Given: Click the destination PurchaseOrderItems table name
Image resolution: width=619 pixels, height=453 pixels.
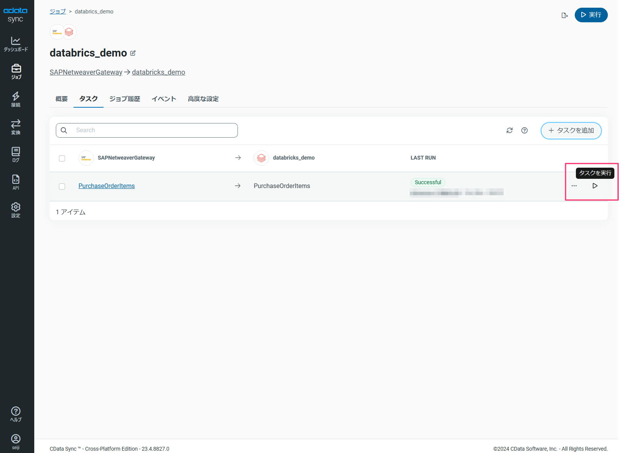Looking at the screenshot, I should tap(282, 186).
